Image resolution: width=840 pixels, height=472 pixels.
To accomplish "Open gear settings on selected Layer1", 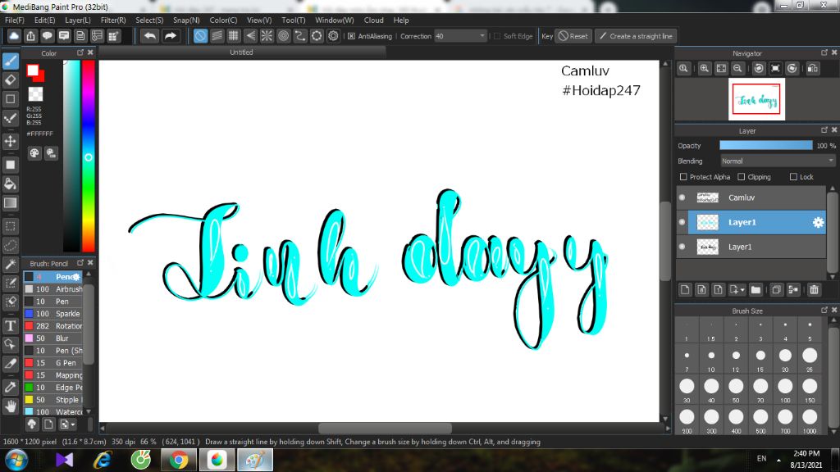I will point(818,222).
